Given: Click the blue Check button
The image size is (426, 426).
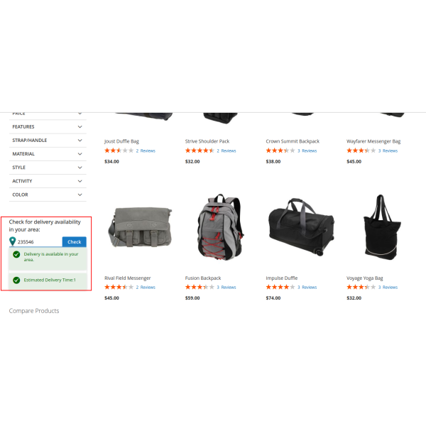Looking at the screenshot, I should tap(75, 242).
